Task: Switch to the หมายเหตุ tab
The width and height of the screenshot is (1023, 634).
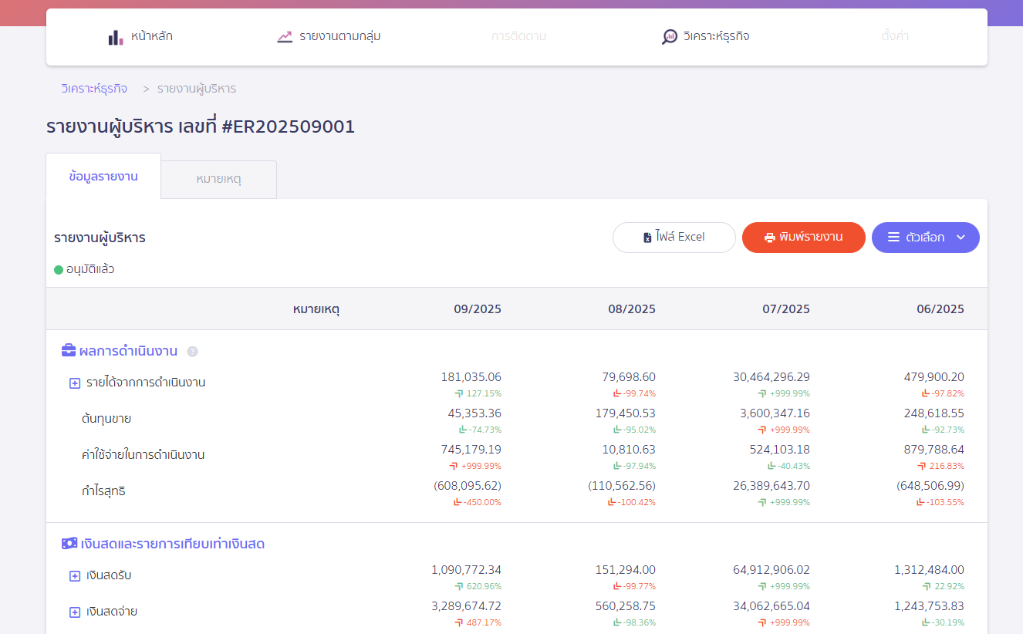Action: pos(218,178)
